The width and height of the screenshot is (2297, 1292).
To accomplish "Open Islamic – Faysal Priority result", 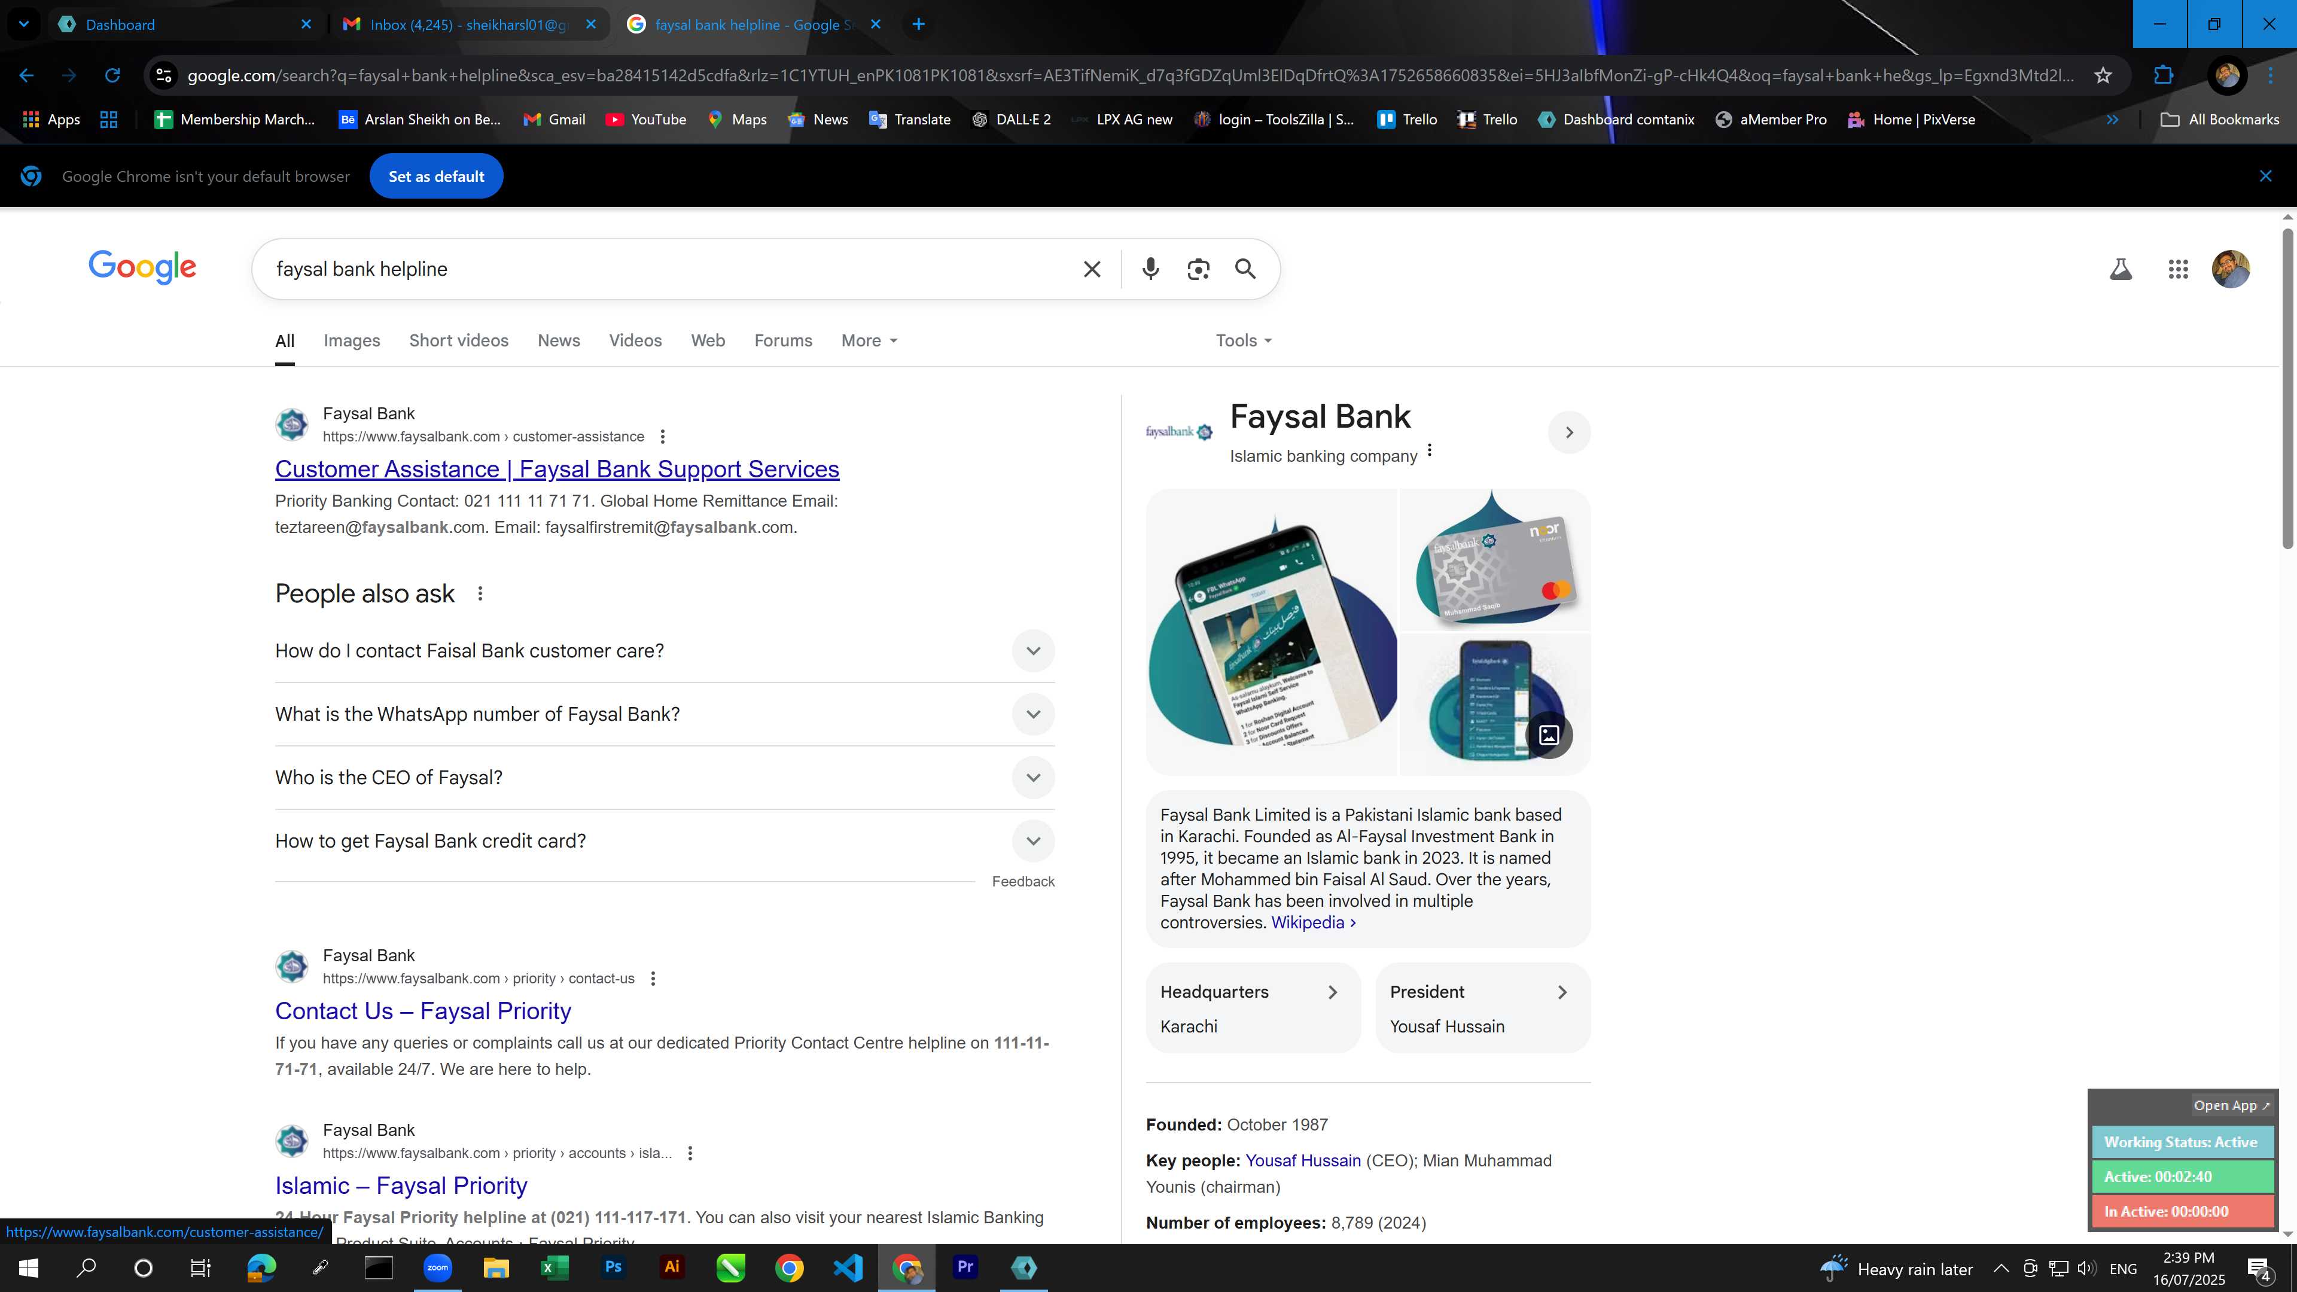I will click(401, 1186).
